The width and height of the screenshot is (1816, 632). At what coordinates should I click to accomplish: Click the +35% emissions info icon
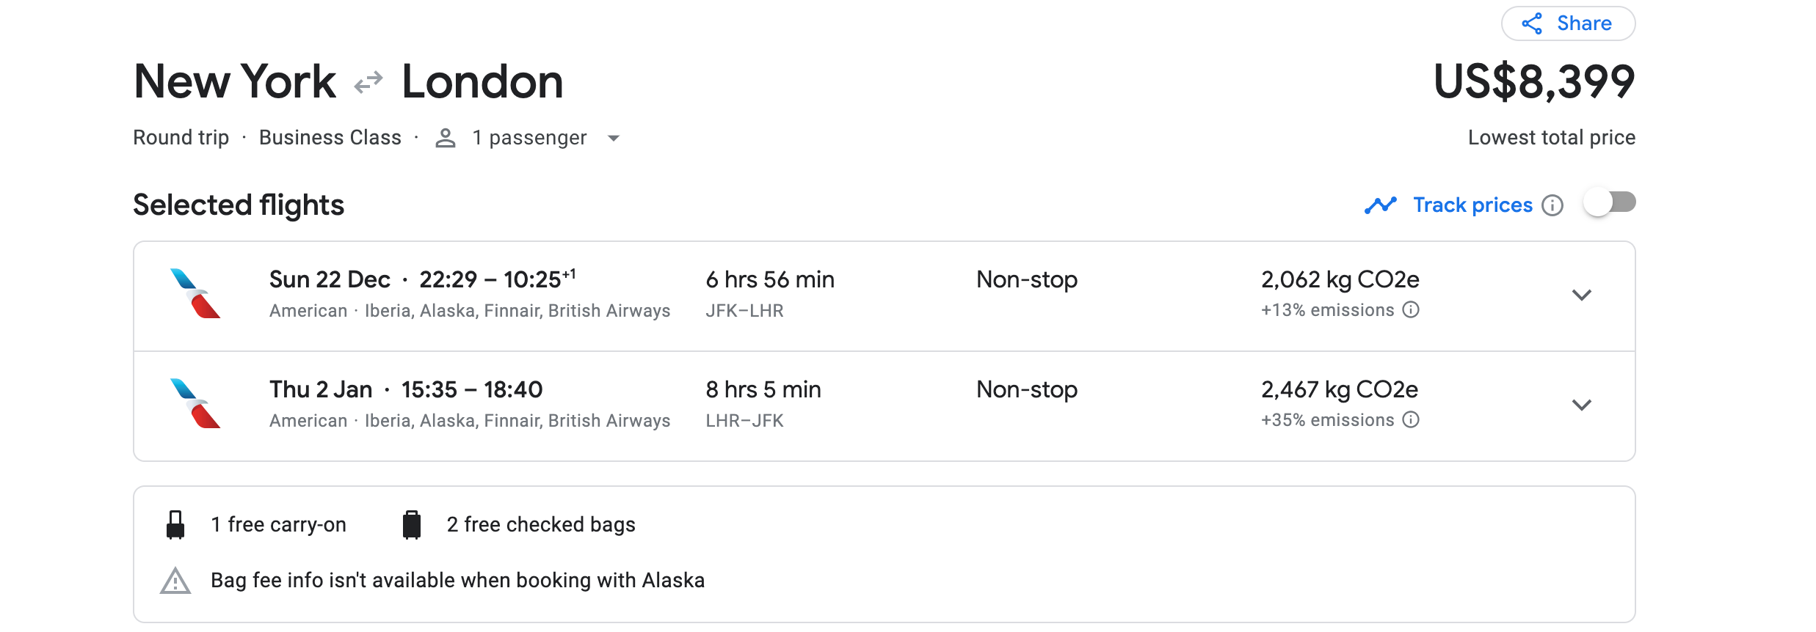pos(1410,420)
